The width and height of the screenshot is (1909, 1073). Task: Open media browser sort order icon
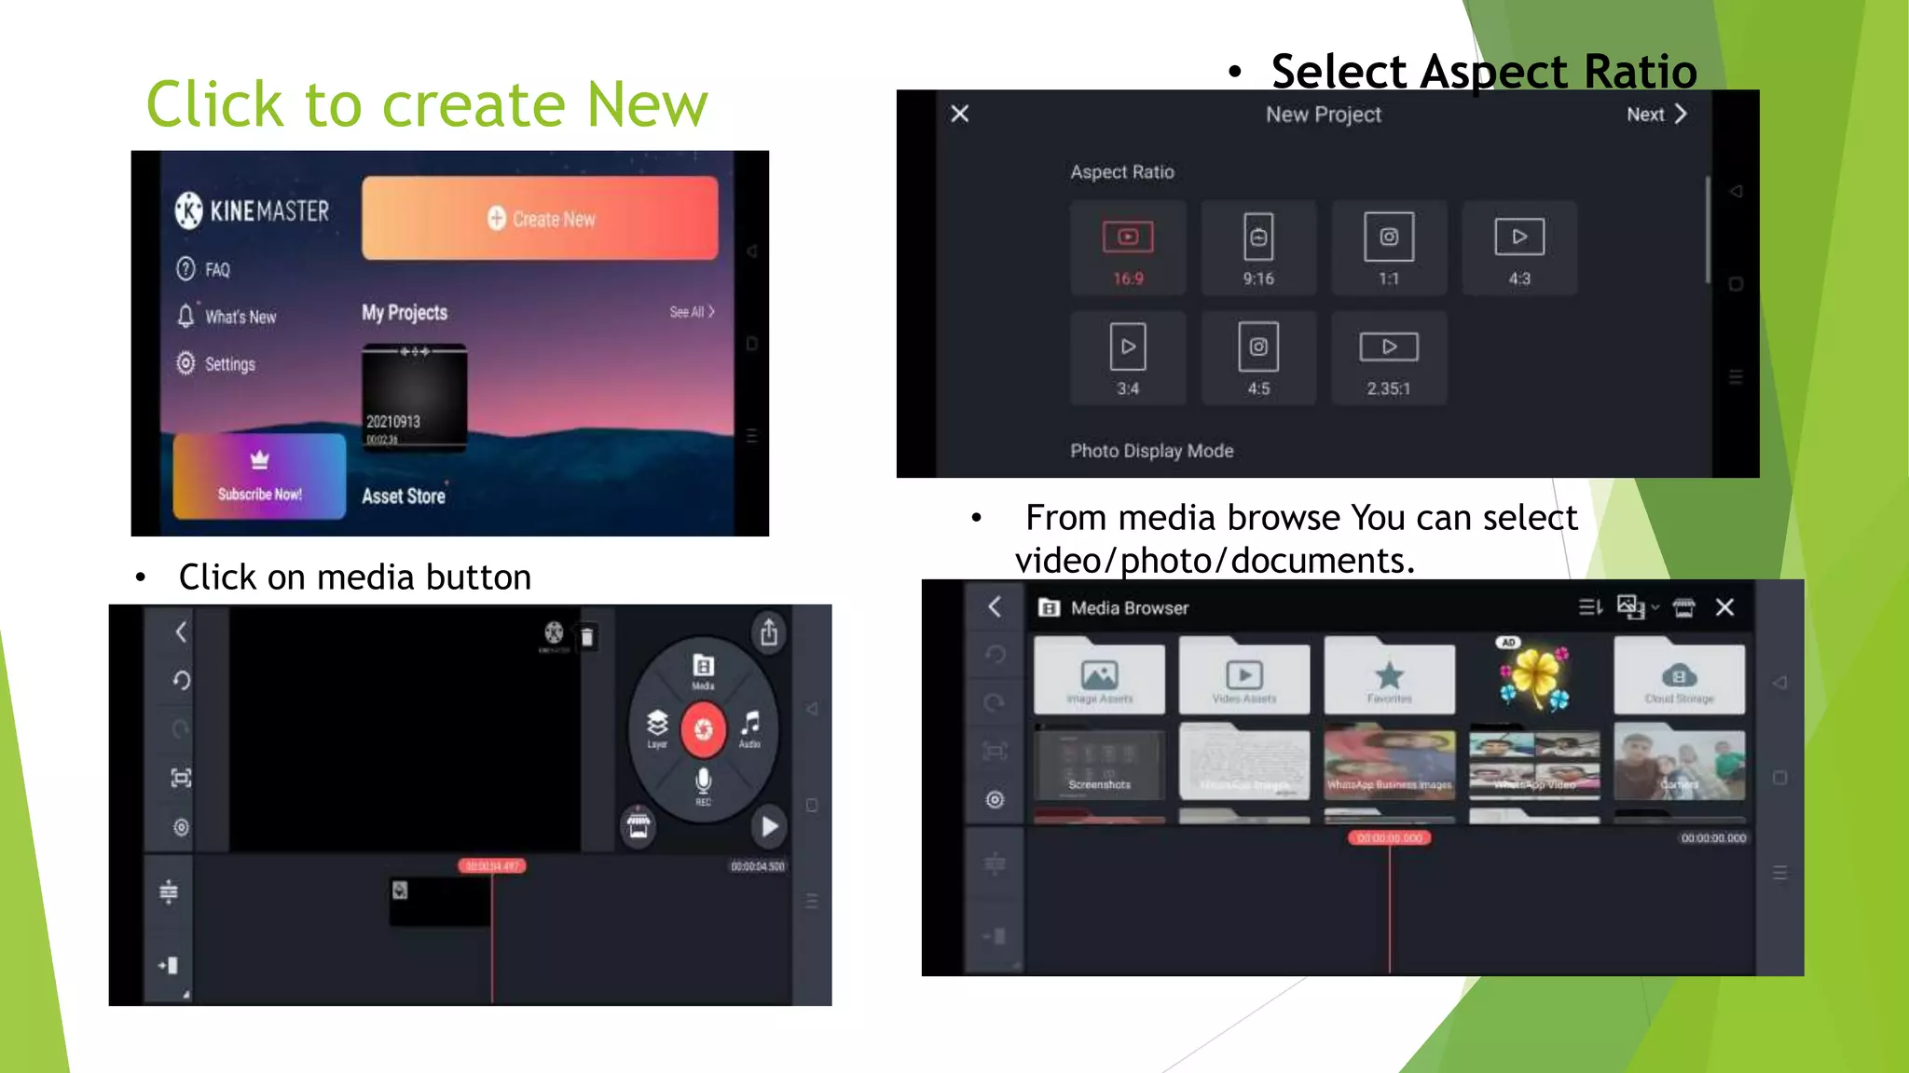[x=1590, y=607]
